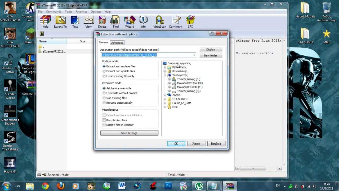
Task: Open the Slender The Arrival desktop icon
Action: pos(10,64)
